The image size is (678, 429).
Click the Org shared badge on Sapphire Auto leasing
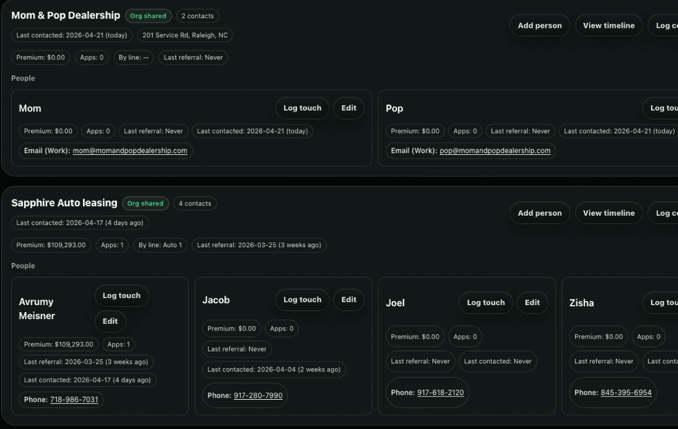[x=145, y=203]
